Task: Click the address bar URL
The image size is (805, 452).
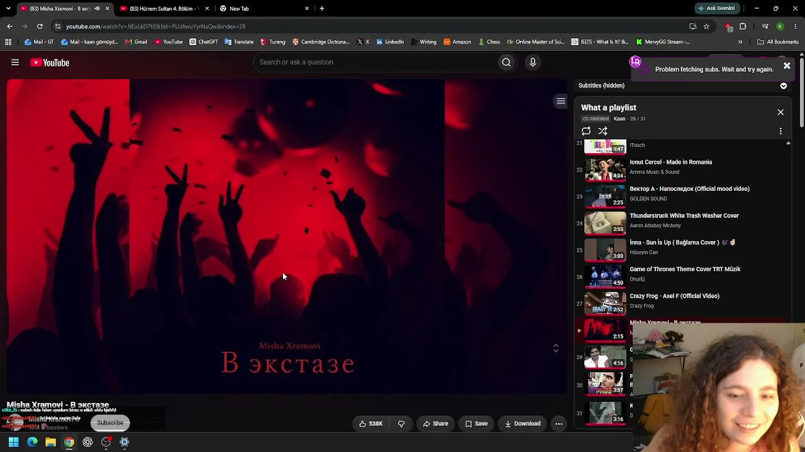Action: [x=156, y=26]
